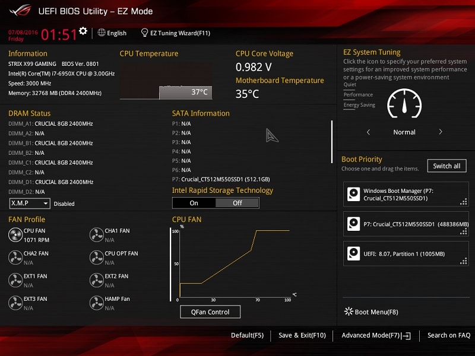
Task: Click the CPU temperature 37°C bar
Action: pyautogui.click(x=186, y=93)
